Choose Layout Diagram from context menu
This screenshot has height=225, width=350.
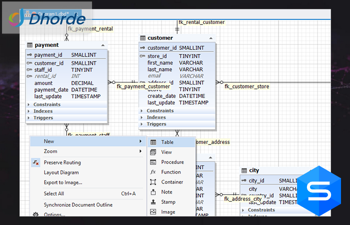[61, 172]
